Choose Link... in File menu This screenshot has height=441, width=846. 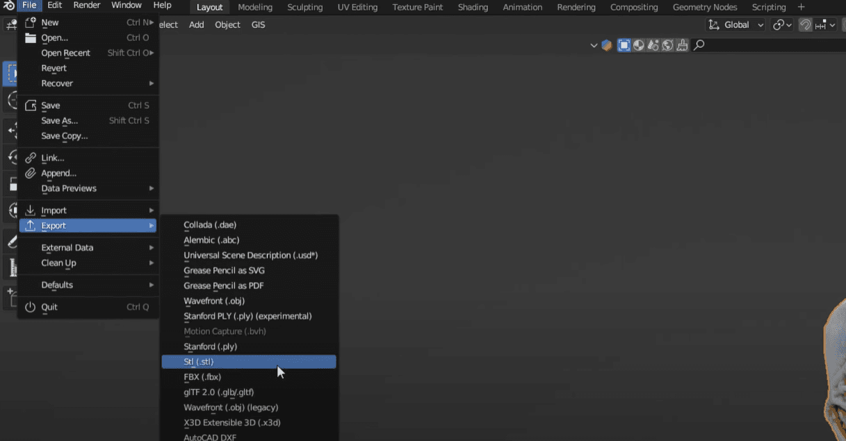coord(88,158)
